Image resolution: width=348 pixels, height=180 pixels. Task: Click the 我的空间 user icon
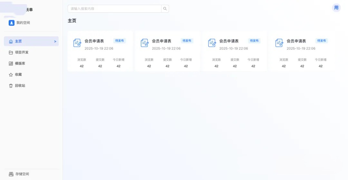(12, 23)
